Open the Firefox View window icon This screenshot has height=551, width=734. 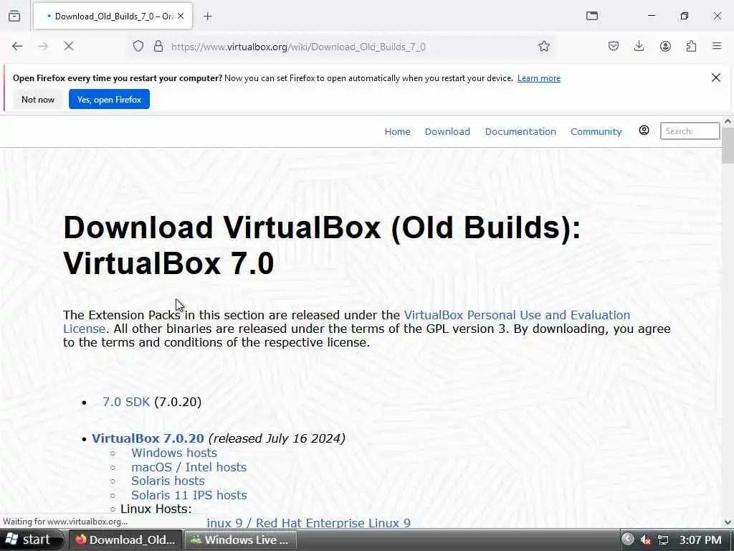click(x=592, y=16)
